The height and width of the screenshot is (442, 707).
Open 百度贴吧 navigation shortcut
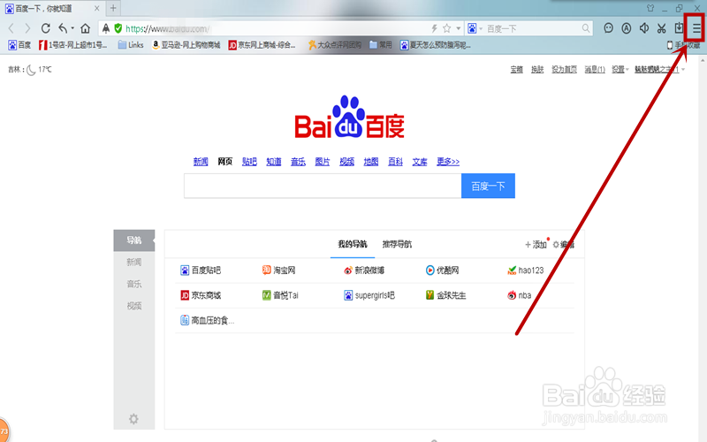click(201, 271)
